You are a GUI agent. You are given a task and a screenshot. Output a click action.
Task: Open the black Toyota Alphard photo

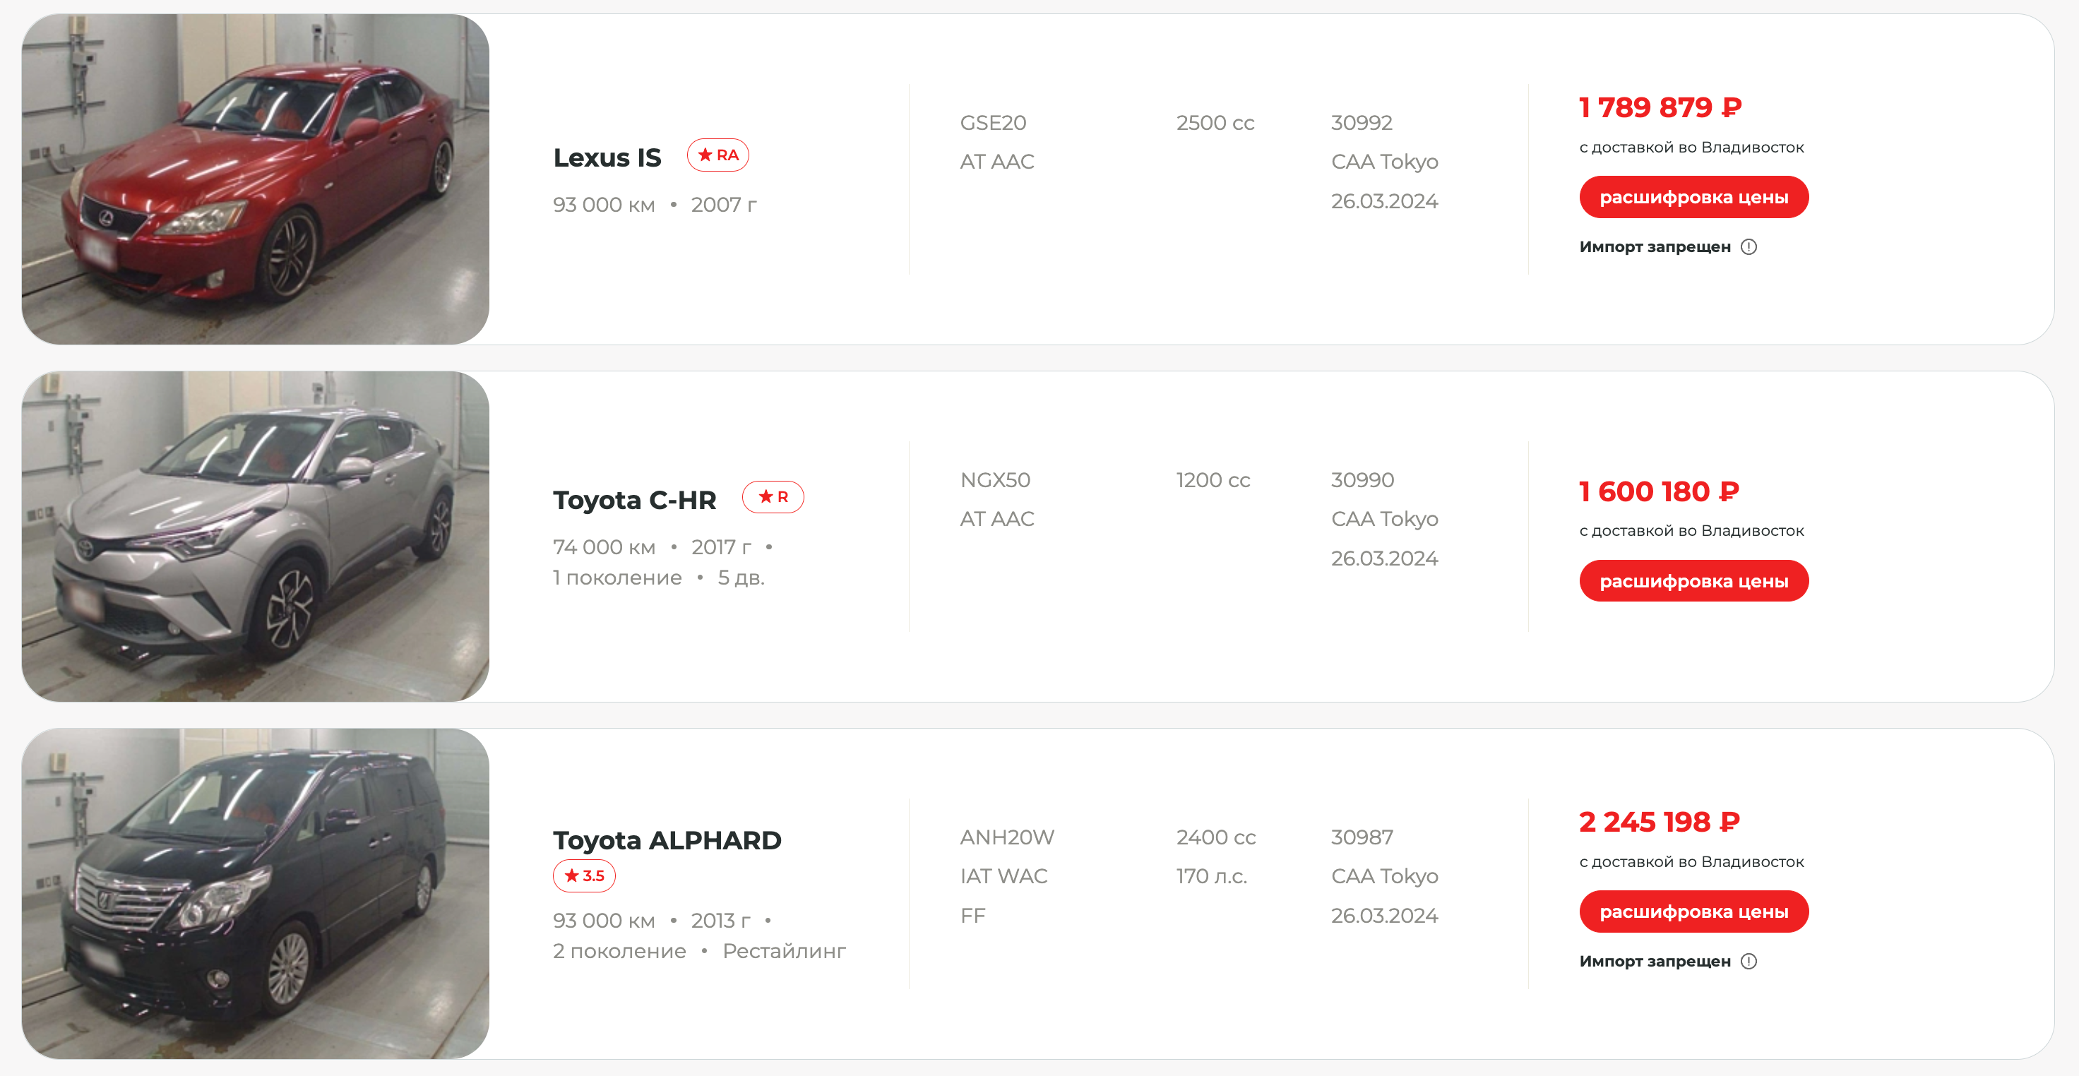coord(255,894)
